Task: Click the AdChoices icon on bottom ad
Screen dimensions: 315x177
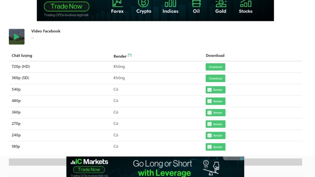Action: pos(242,158)
